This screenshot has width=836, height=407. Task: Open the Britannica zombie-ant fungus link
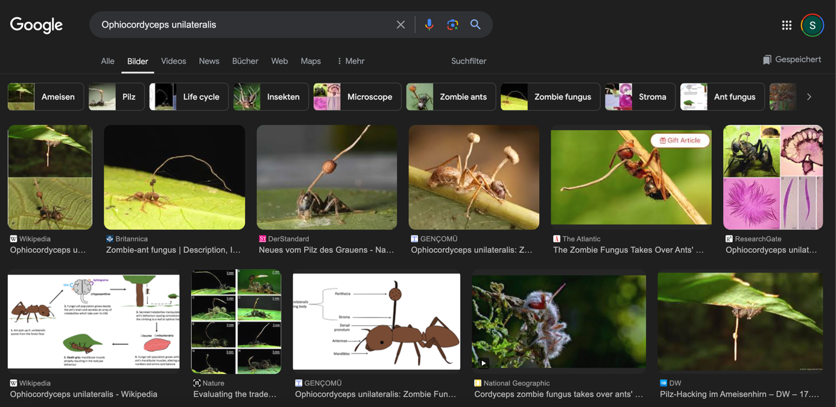pyautogui.click(x=173, y=250)
